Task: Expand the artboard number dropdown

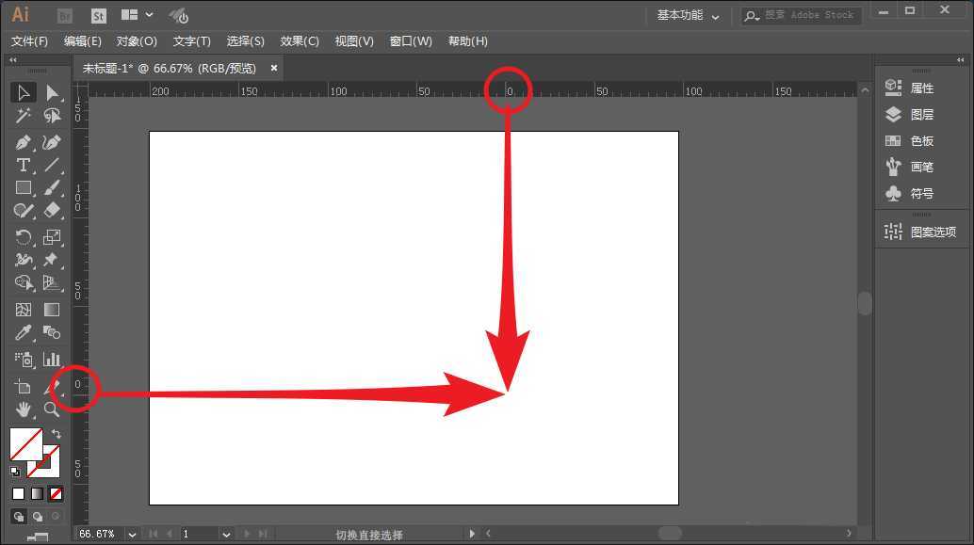Action: (x=226, y=535)
